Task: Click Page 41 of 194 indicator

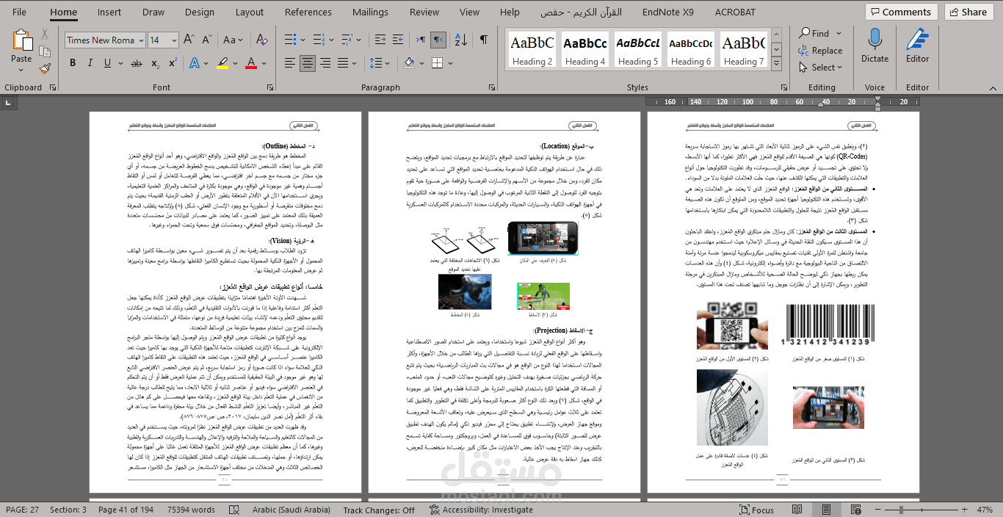Action: pos(126,510)
